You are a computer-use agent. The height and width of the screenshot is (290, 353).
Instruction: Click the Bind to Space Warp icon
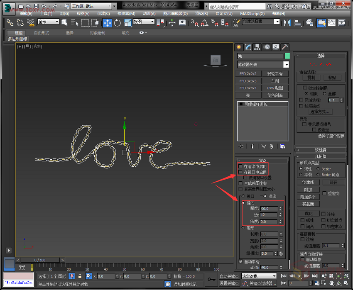[x=30, y=23]
